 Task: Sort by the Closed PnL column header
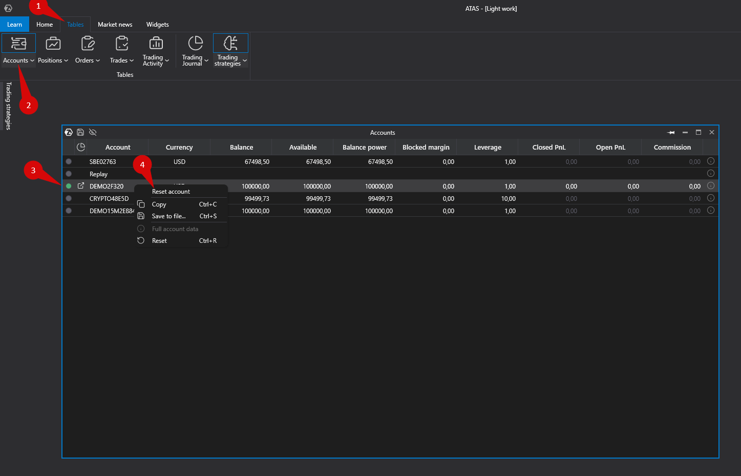coord(549,147)
